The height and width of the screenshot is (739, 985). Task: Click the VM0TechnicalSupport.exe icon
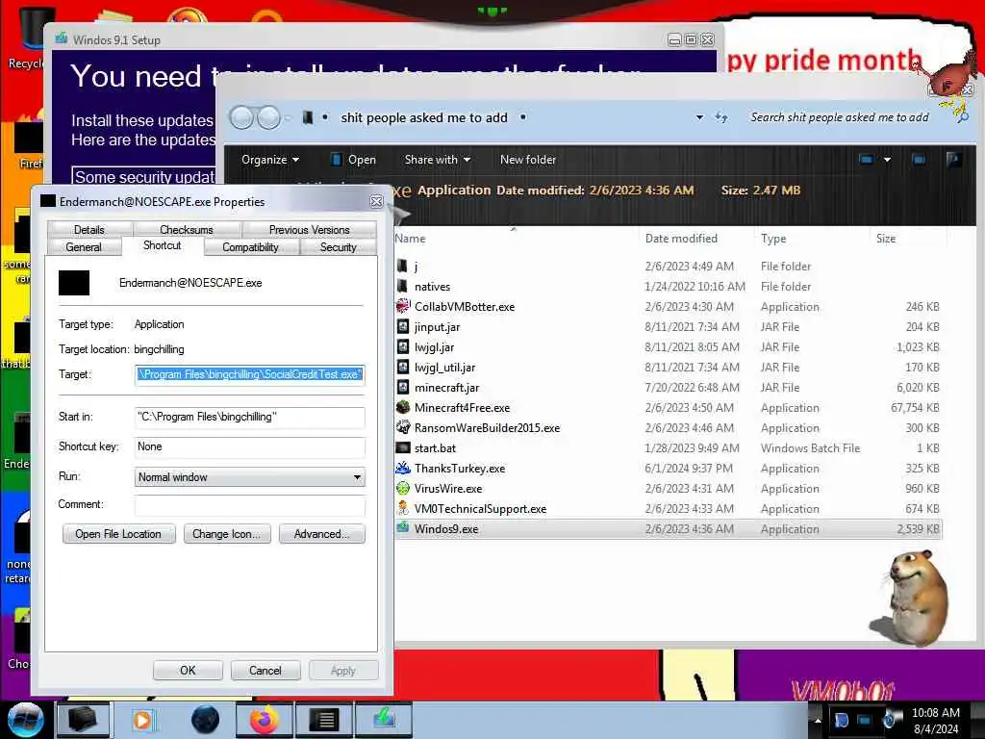click(x=403, y=508)
